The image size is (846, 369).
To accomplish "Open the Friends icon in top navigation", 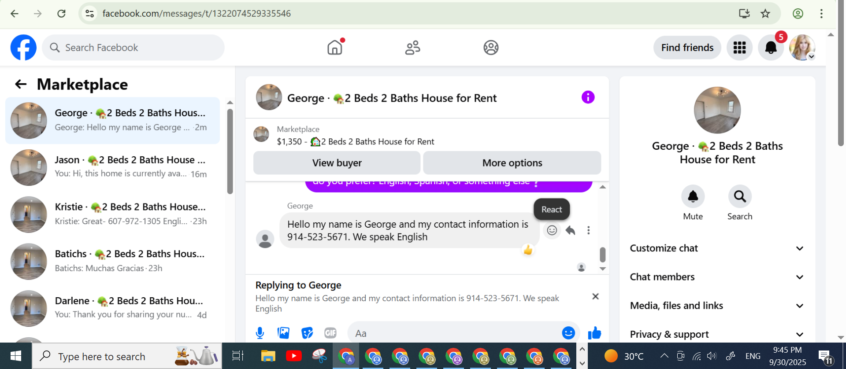I will 413,48.
